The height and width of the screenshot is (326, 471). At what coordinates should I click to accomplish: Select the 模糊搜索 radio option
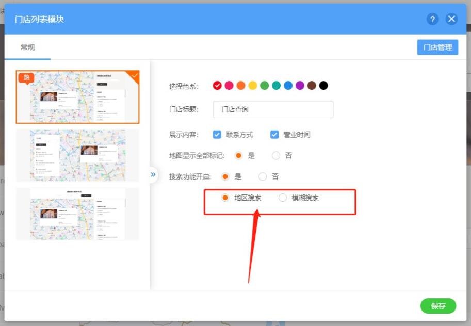(x=283, y=198)
